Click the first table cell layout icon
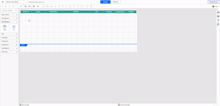Screen dimensions: 220x106 (44, 6)
